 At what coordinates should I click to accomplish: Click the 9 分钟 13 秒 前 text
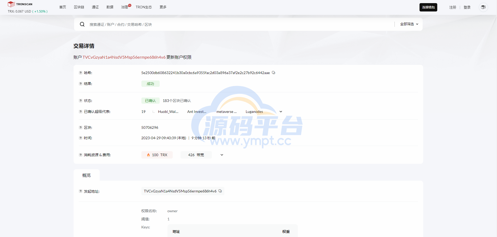coord(203,138)
